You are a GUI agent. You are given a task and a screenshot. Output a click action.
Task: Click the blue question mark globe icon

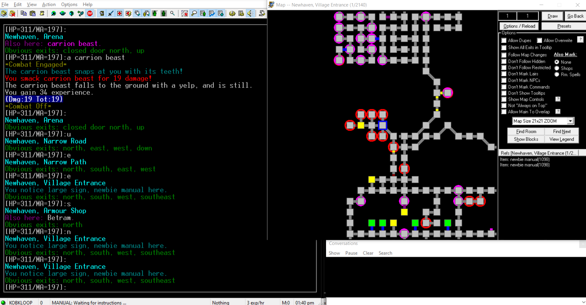(72, 13)
